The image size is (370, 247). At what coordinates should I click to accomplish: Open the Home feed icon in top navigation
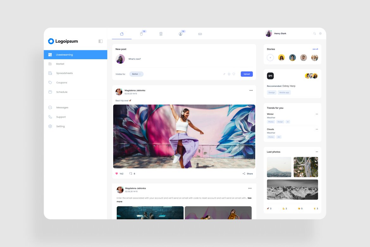coord(122,34)
